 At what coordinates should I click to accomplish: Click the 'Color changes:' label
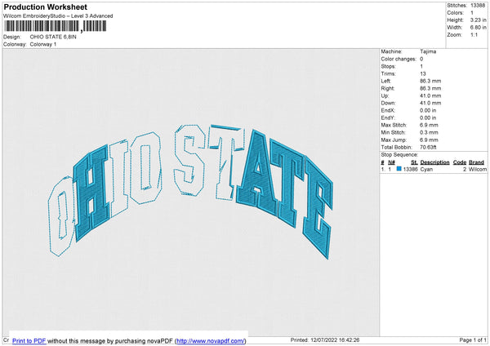pos(399,59)
